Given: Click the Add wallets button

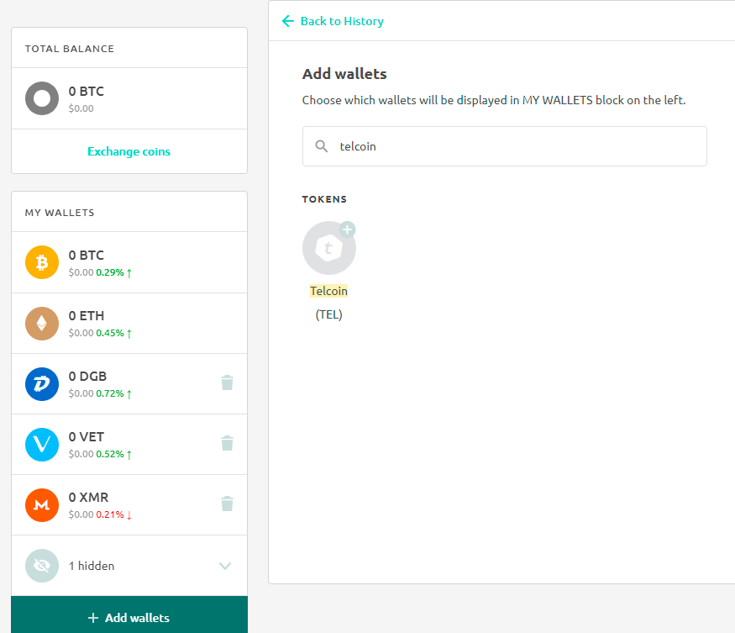Looking at the screenshot, I should click(x=129, y=615).
